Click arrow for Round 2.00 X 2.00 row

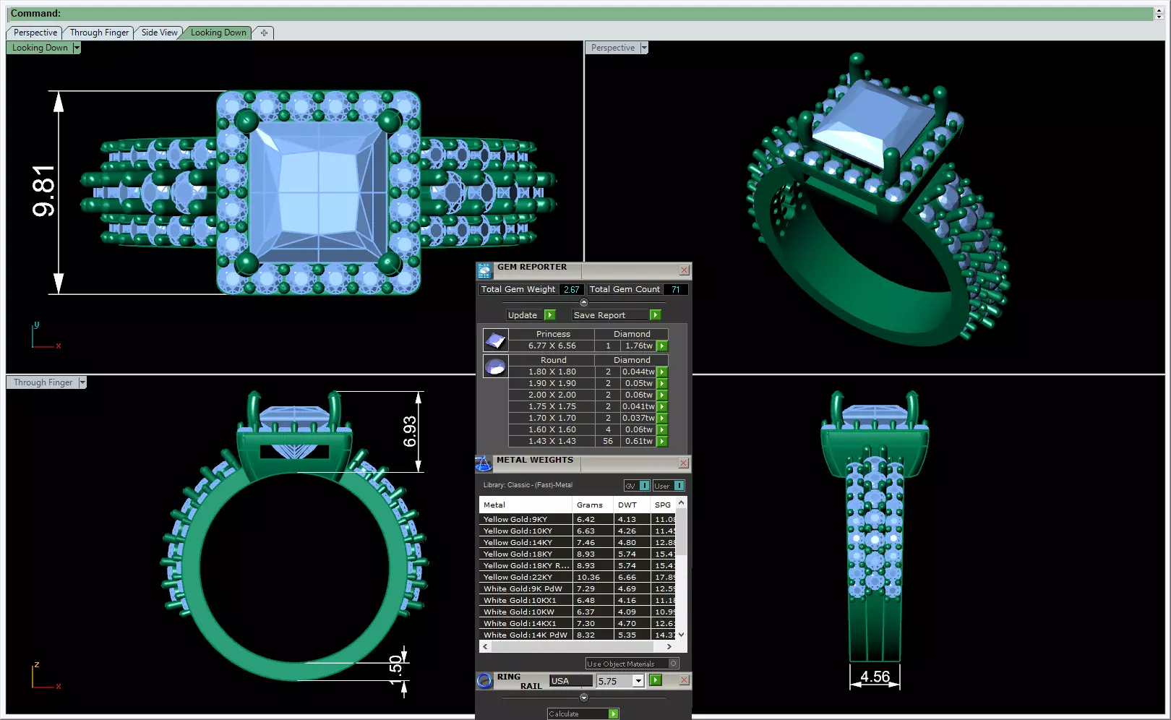tap(662, 395)
